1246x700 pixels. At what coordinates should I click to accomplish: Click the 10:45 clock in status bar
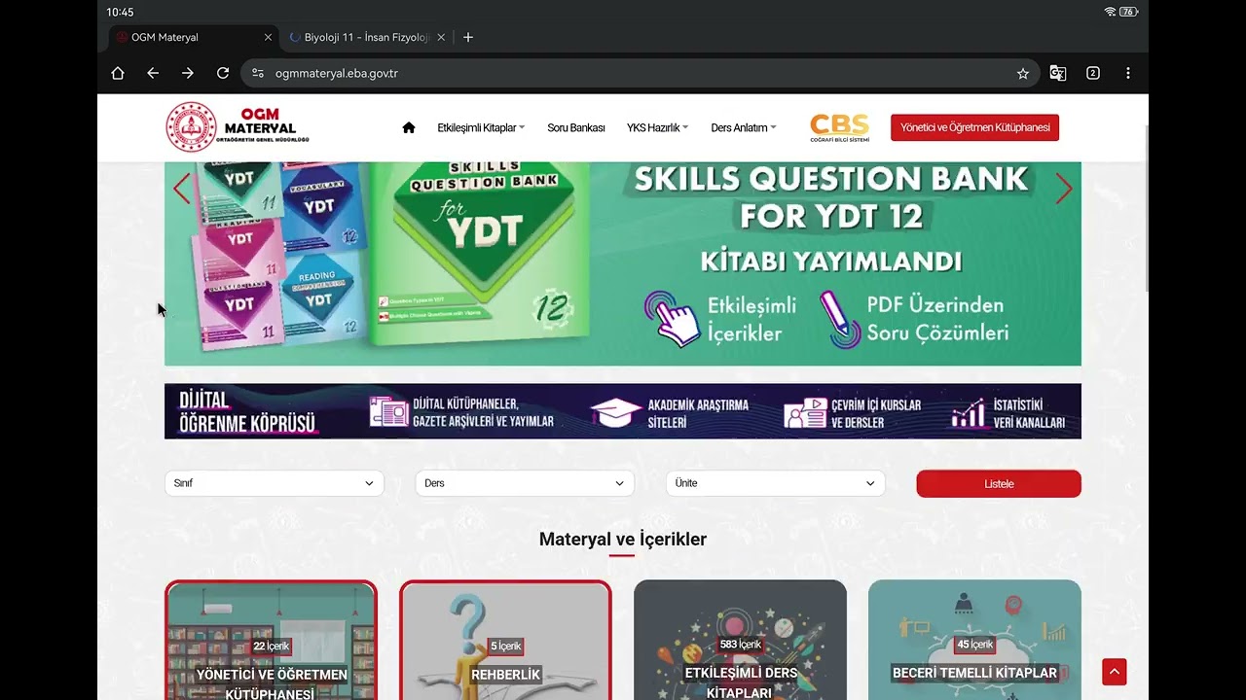(x=120, y=12)
